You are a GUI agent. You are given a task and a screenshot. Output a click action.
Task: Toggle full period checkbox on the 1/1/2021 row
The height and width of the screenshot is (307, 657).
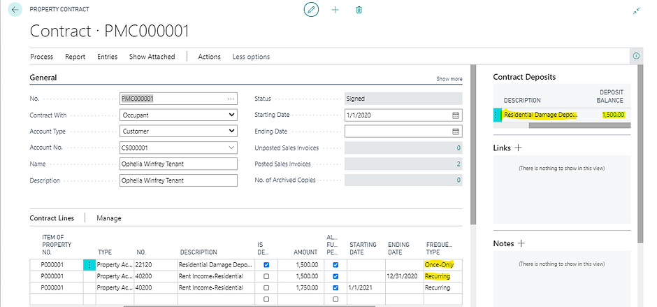coord(335,287)
